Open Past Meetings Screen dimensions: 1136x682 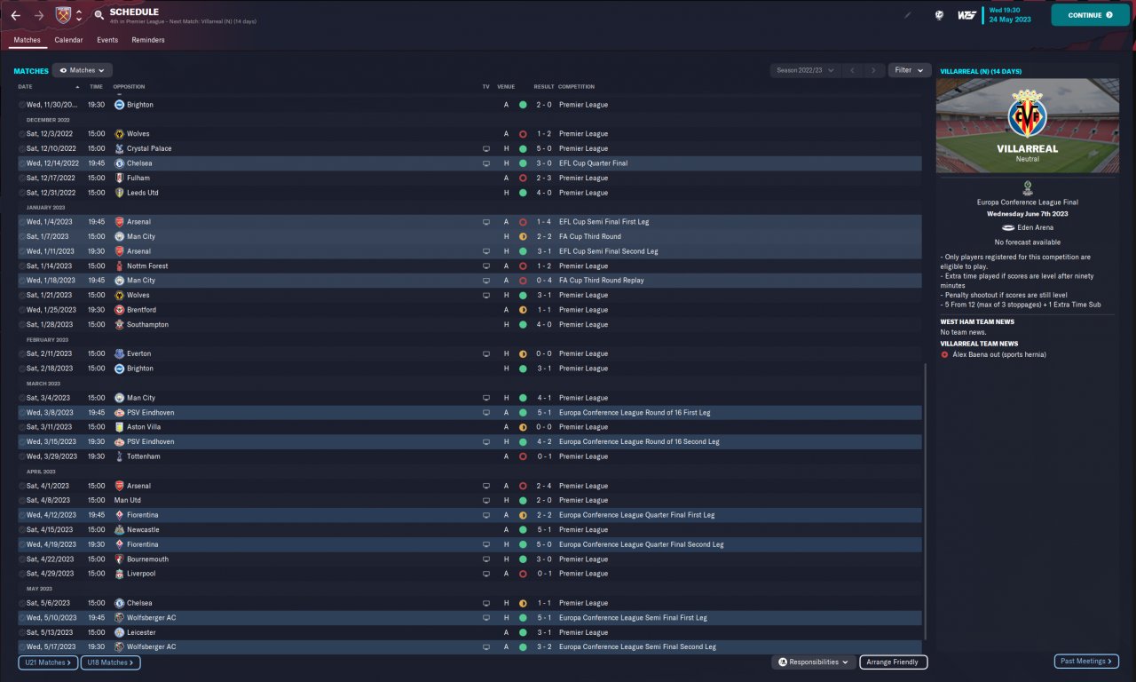(1086, 662)
